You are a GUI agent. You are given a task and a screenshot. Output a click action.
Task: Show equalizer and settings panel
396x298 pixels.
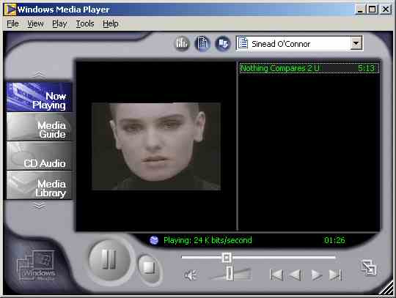pos(182,43)
